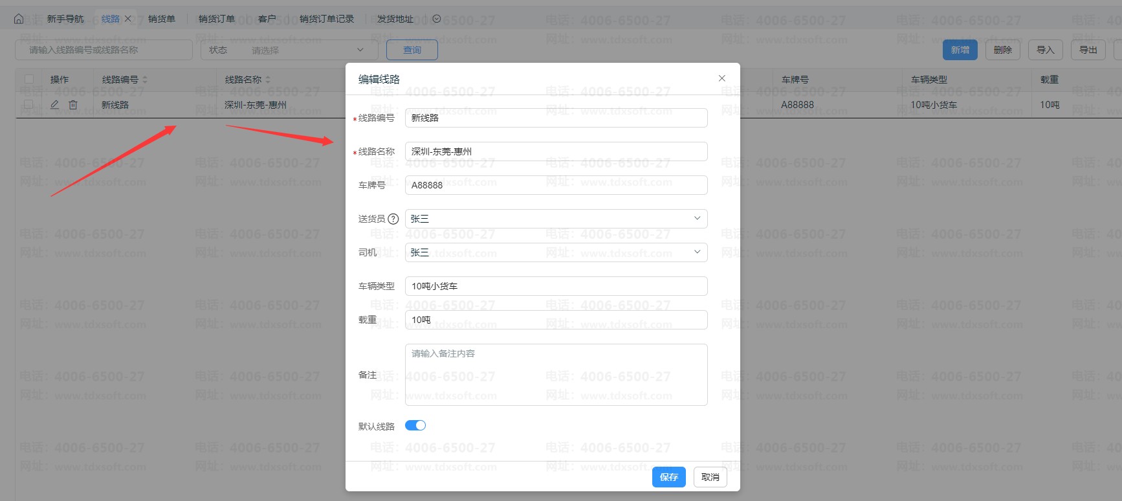Viewport: 1122px width, 501px height.
Task: Toggle the 默认线路 switch
Action: pyautogui.click(x=415, y=425)
